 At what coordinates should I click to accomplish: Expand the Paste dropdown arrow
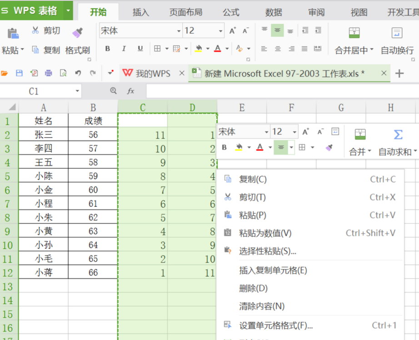click(x=22, y=50)
